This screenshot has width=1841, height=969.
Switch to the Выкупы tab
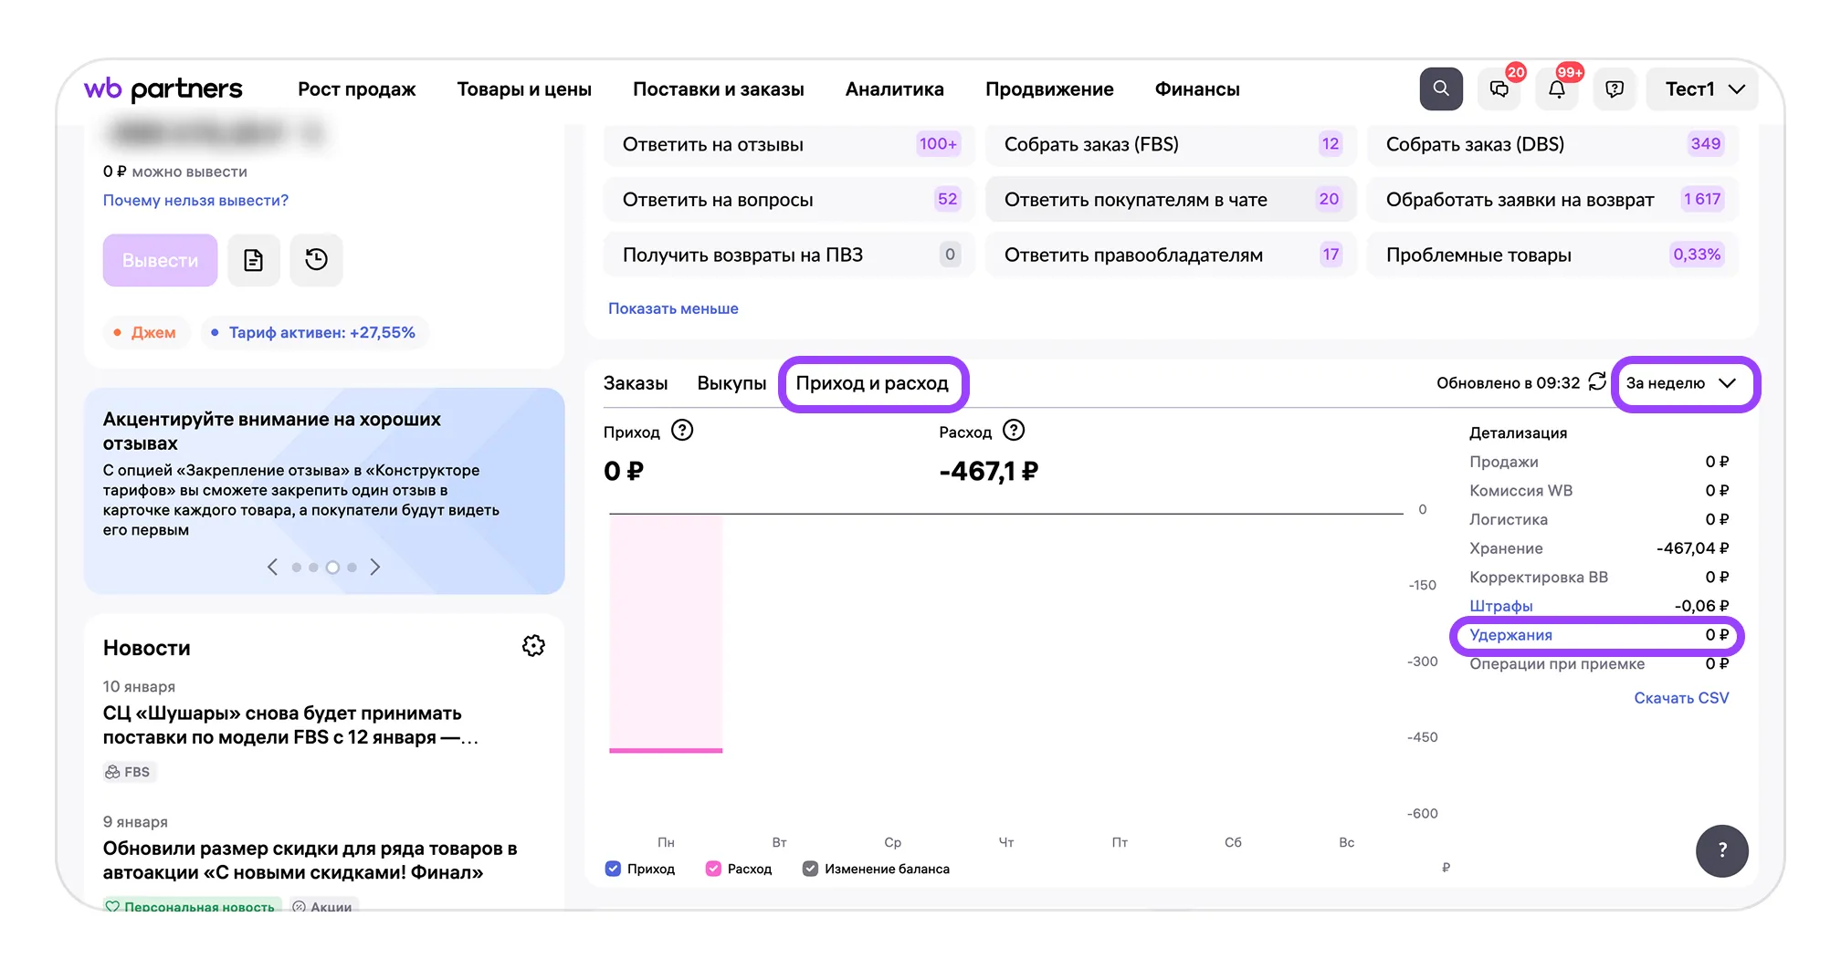(731, 383)
